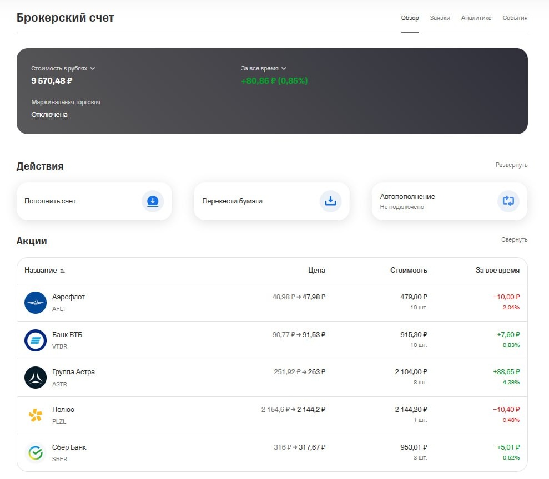The image size is (549, 479).
Task: Click the total profit +80,86 ₽ (0,85%)
Action: tap(274, 81)
